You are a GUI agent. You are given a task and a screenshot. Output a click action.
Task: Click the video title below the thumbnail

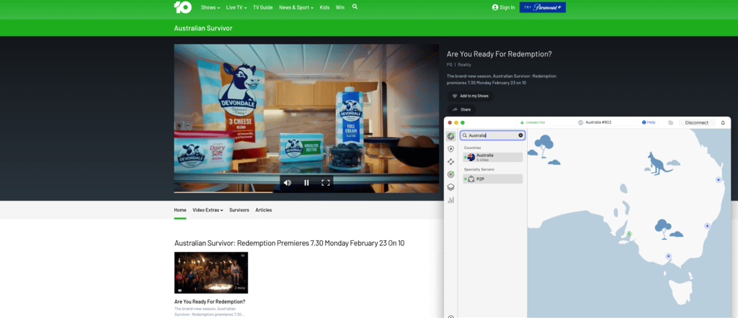(210, 301)
